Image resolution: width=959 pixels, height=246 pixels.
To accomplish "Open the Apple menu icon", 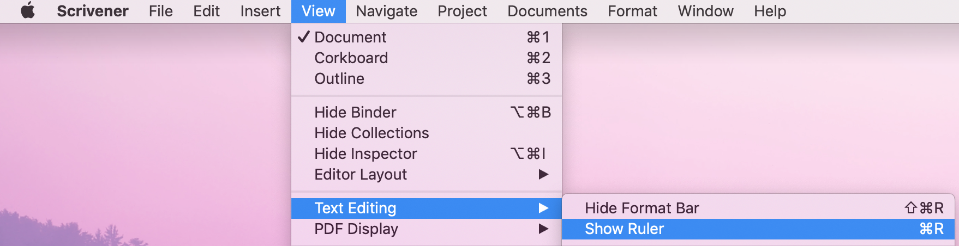I will coord(28,11).
